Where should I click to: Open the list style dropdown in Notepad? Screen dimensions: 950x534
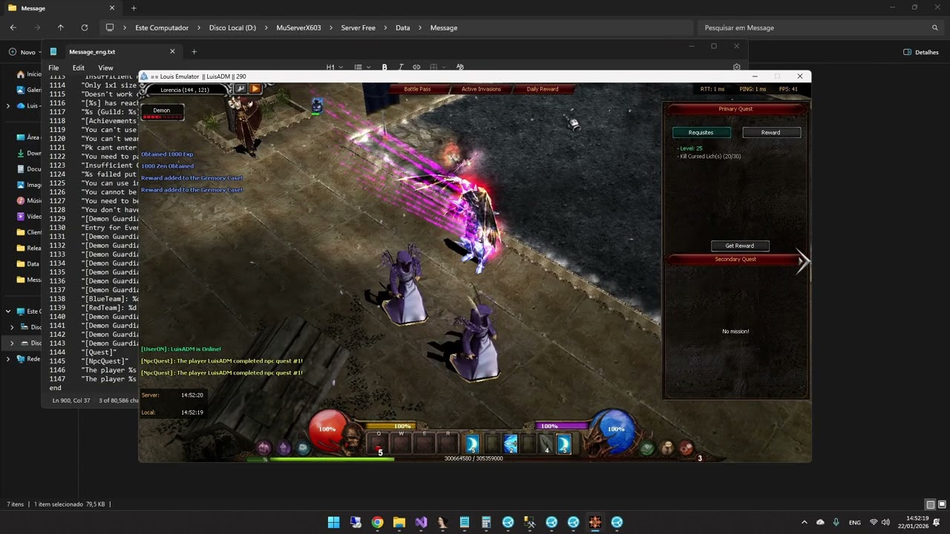361,67
